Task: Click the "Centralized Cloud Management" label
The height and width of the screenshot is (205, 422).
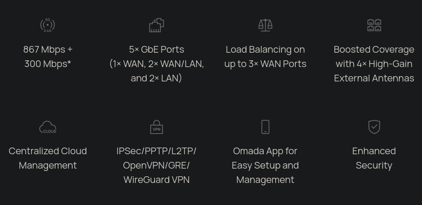Action: click(x=47, y=158)
